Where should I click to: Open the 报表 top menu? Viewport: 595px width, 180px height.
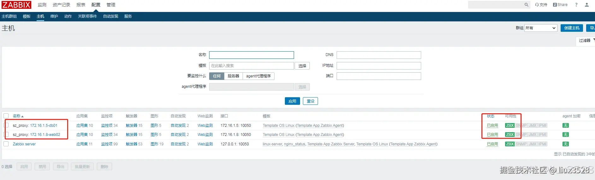pos(81,5)
